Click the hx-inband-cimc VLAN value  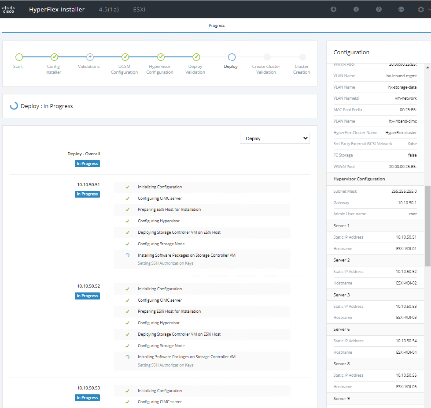pyautogui.click(x=403, y=121)
